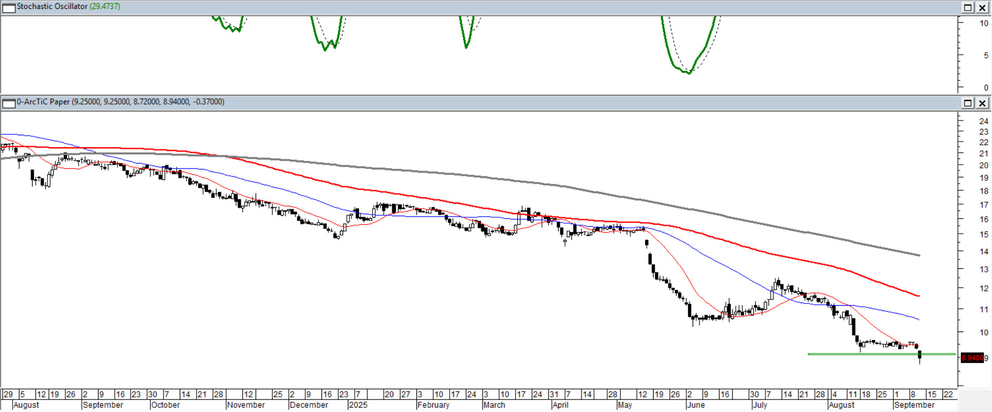
Task: Close the Stochastic Oscillator pane
Action: tap(983, 7)
